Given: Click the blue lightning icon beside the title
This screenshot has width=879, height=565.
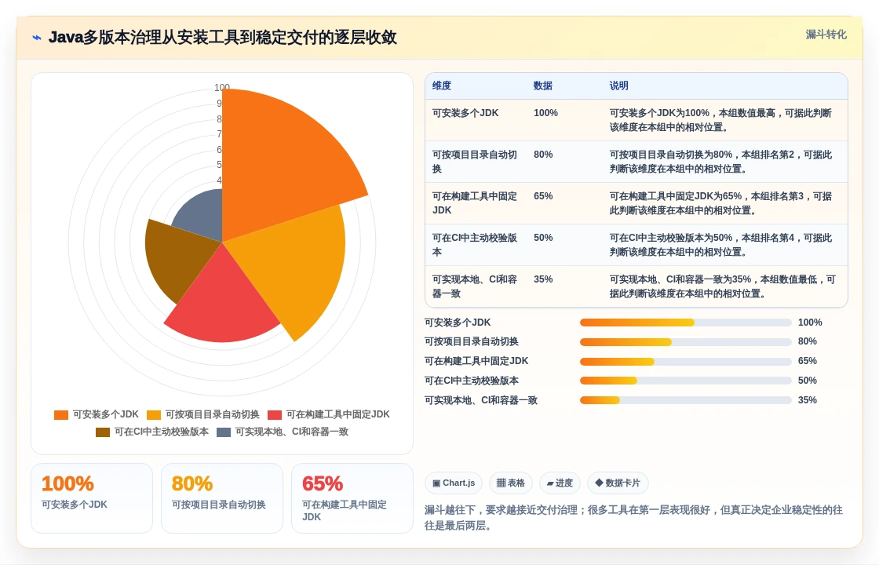Looking at the screenshot, I should pos(37,38).
